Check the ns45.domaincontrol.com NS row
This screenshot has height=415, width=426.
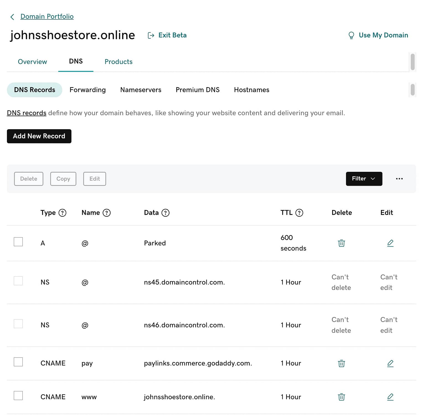click(x=18, y=281)
